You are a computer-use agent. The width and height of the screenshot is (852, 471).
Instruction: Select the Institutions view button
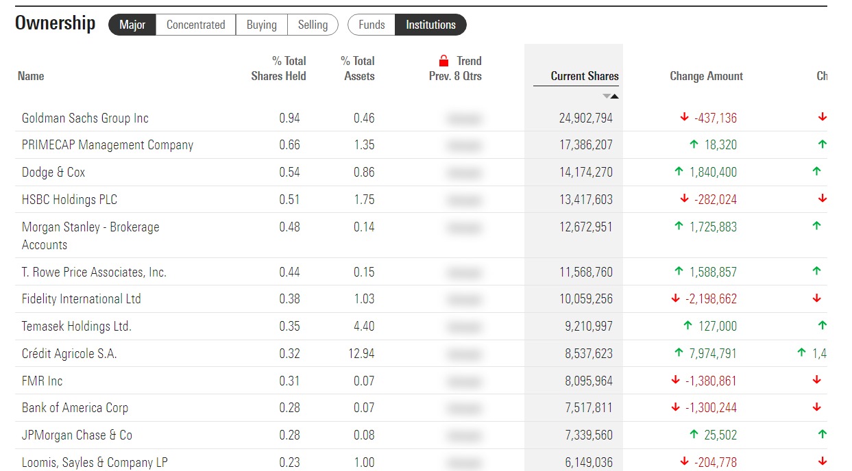[430, 25]
